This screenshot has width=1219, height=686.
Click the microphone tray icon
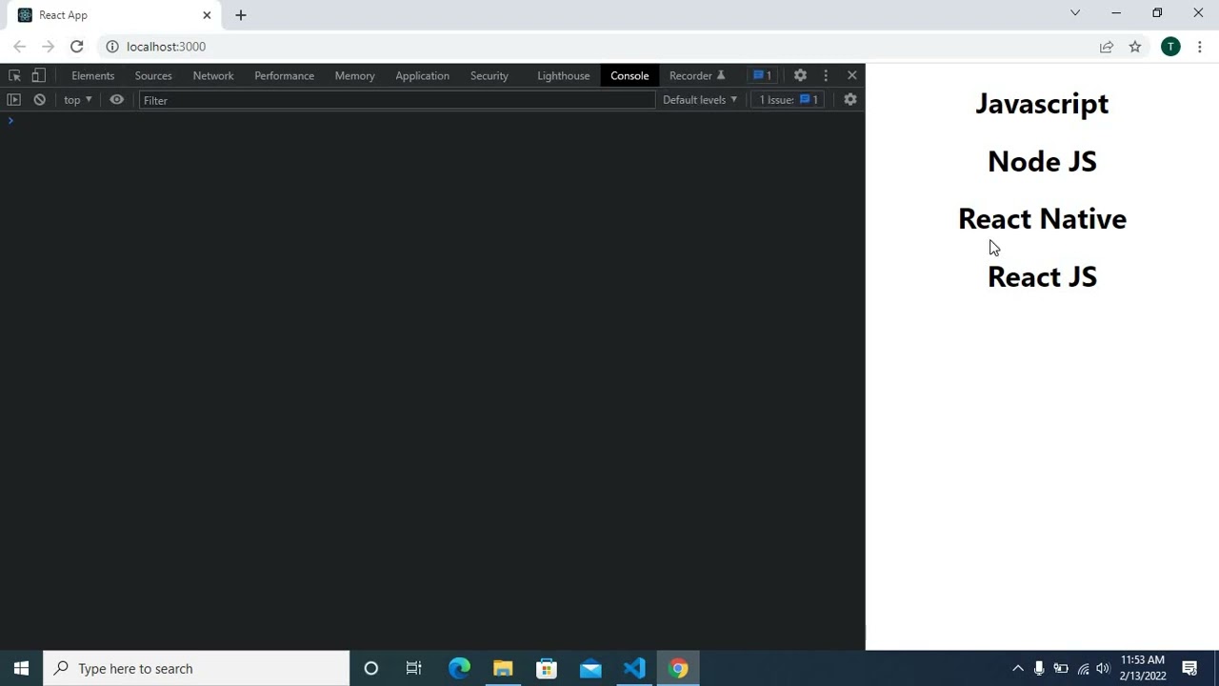click(1039, 668)
